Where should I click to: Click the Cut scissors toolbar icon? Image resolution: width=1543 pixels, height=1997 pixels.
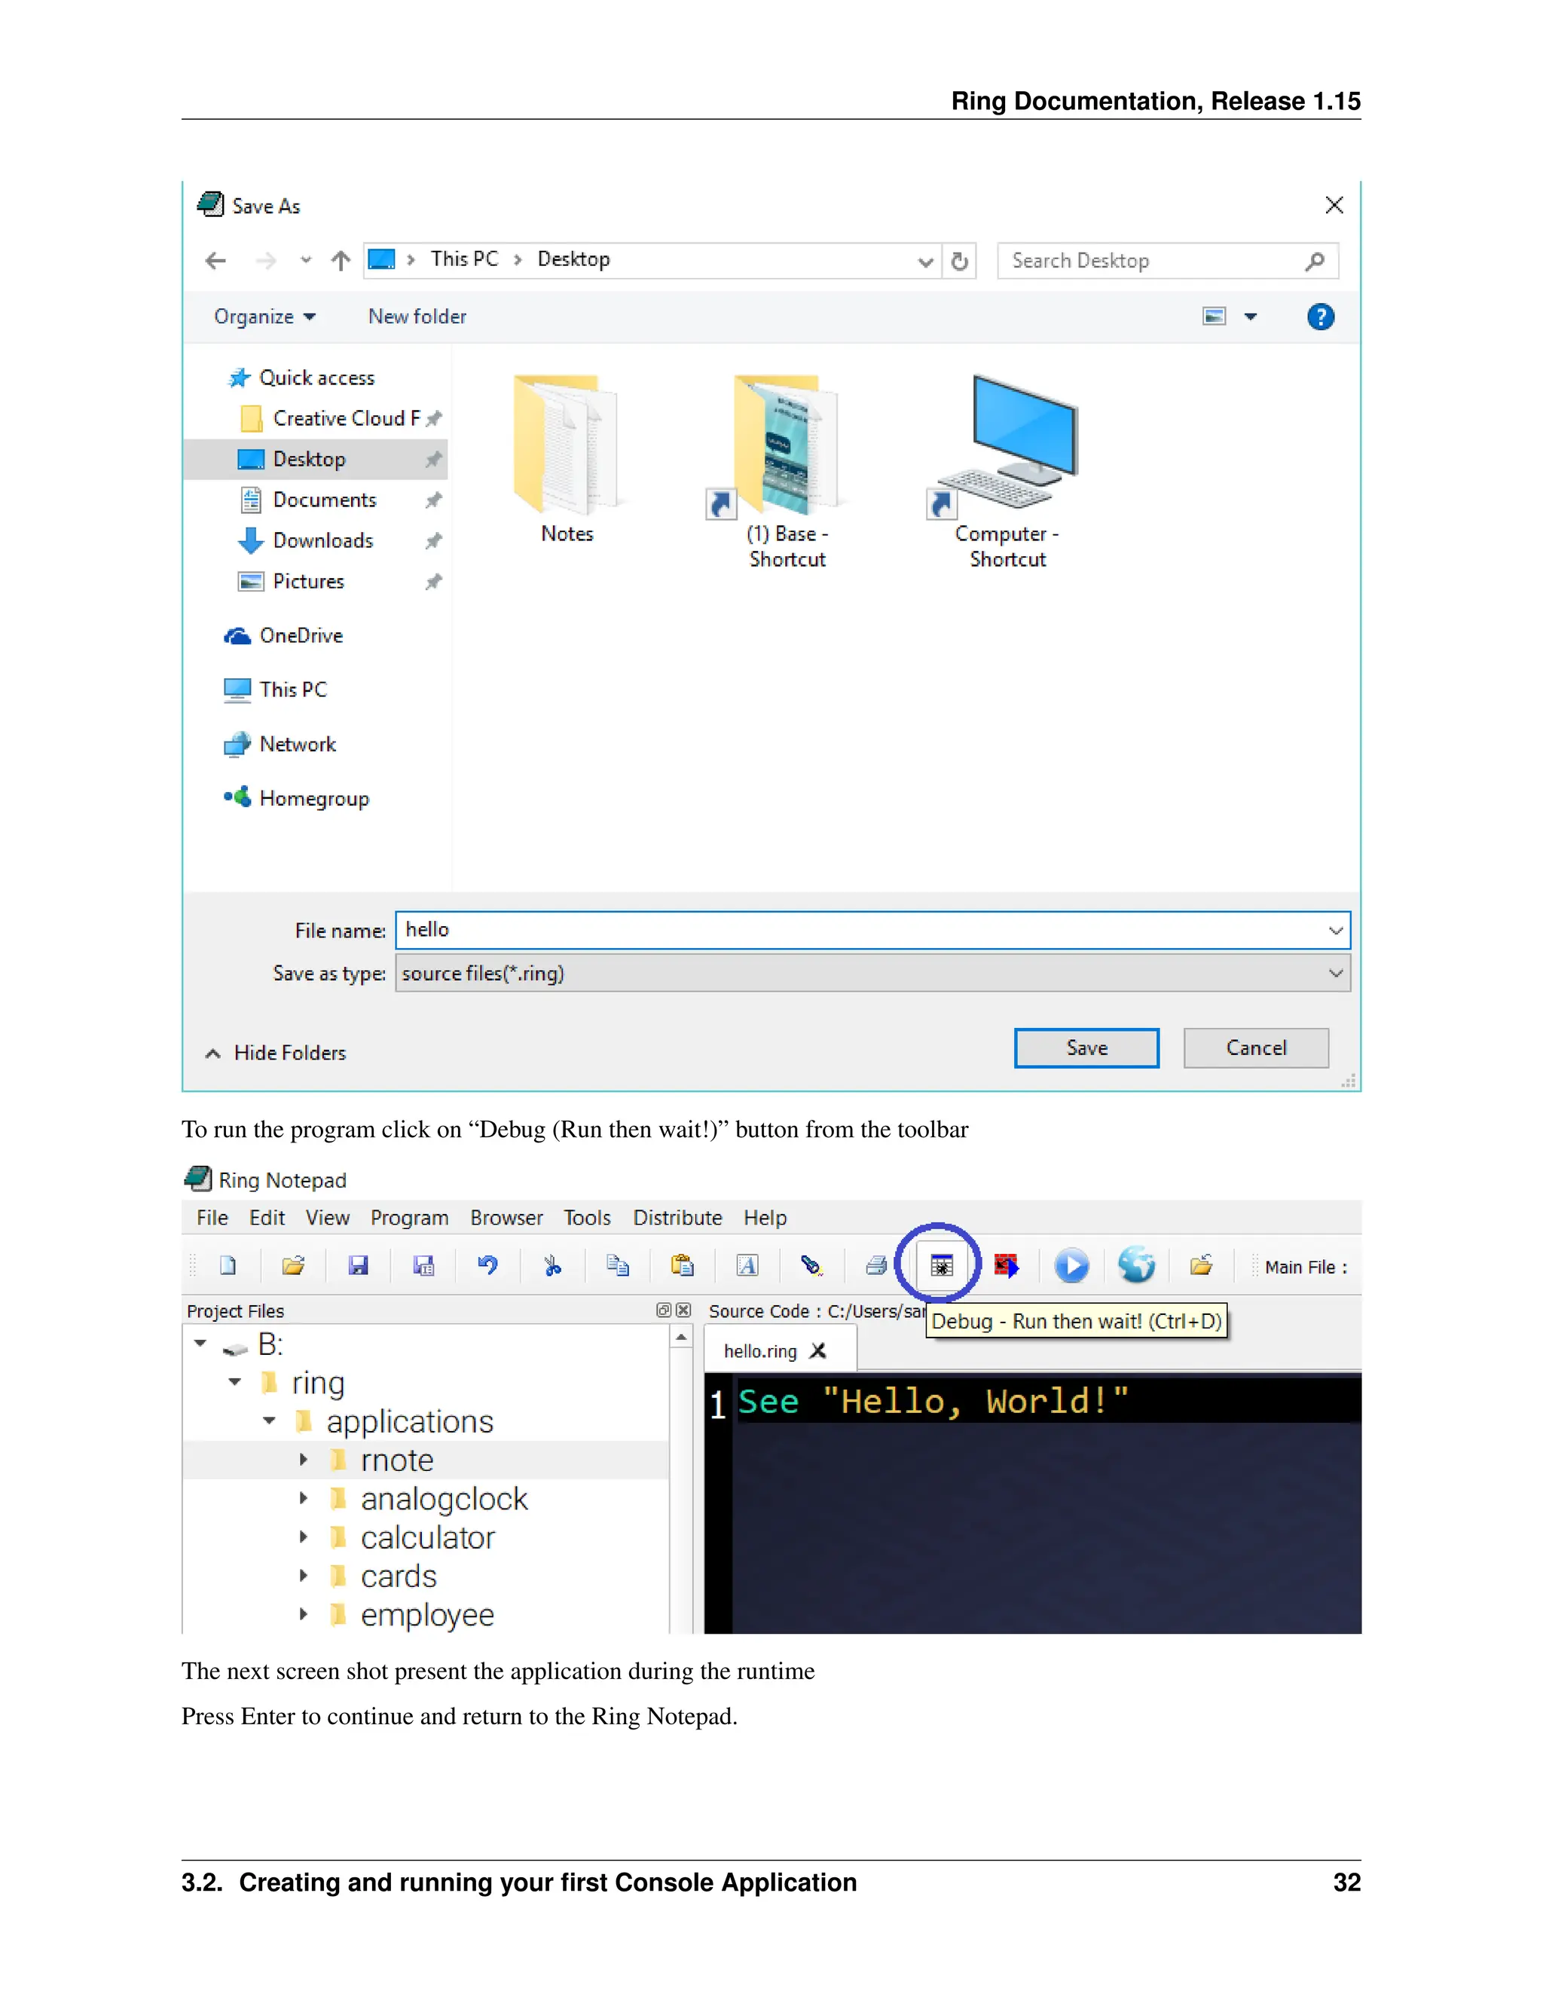click(x=552, y=1265)
